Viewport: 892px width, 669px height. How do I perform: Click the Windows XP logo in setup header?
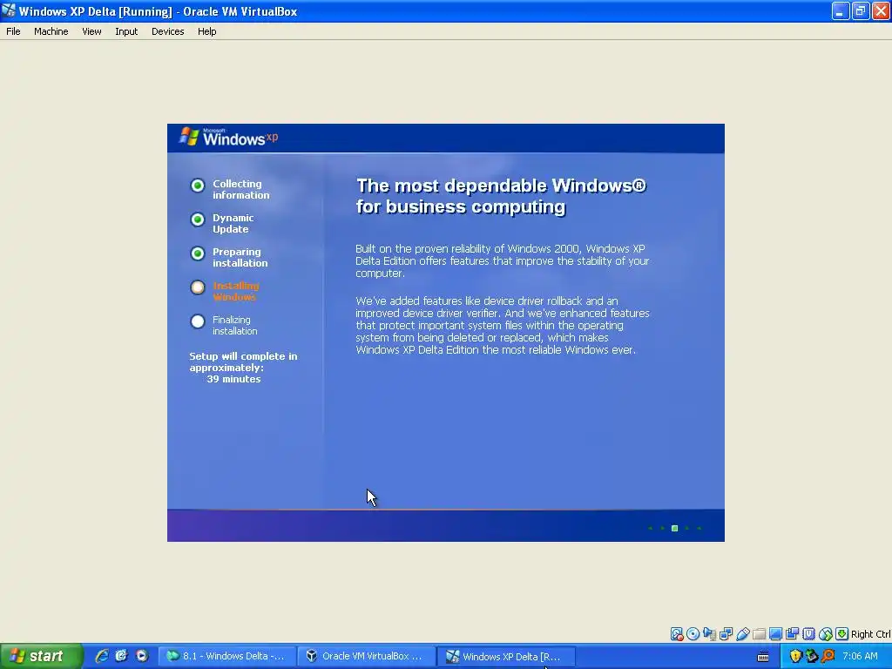point(229,137)
